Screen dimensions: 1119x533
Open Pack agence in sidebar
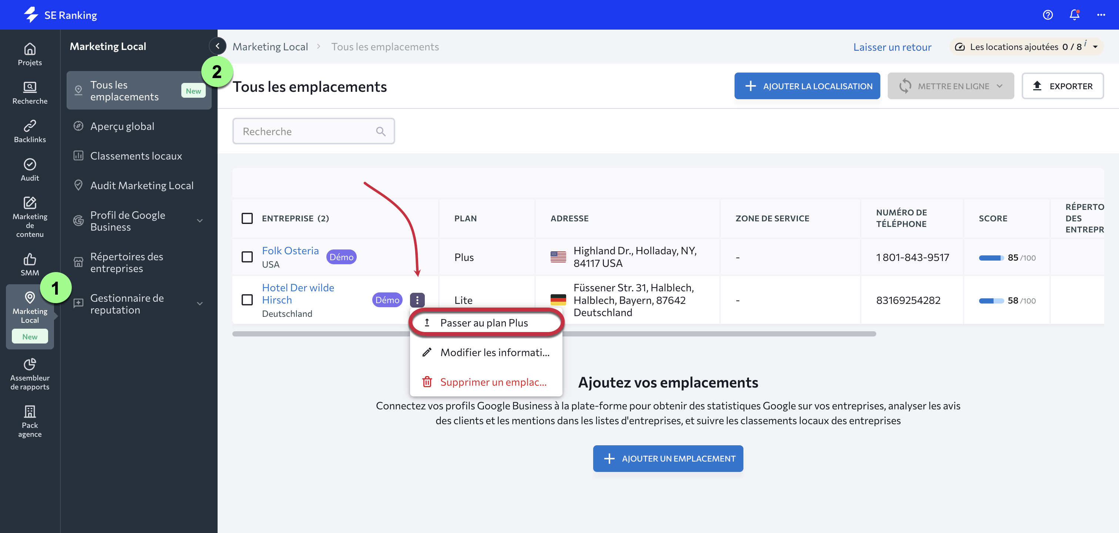tap(30, 422)
